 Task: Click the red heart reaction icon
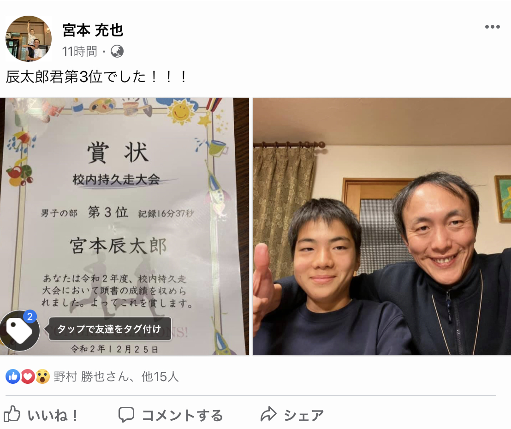(28, 377)
